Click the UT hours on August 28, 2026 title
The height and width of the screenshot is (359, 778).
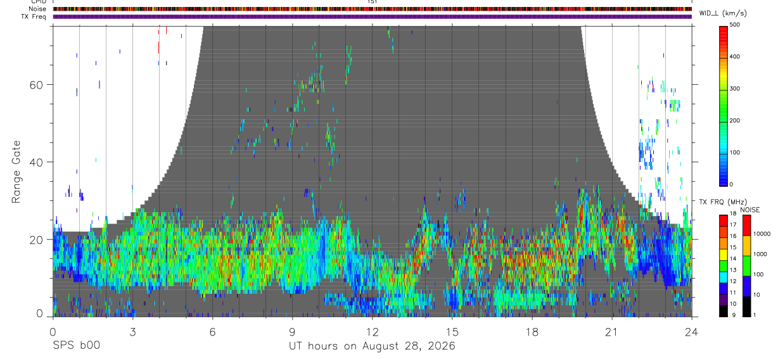(x=372, y=346)
